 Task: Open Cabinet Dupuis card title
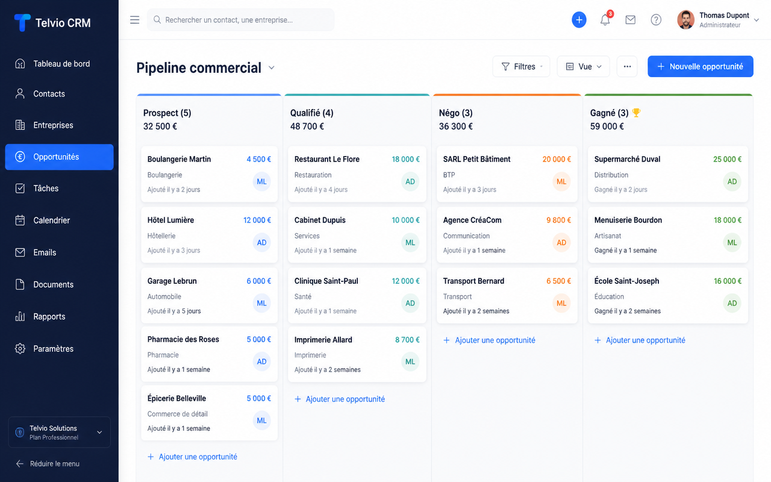click(320, 220)
